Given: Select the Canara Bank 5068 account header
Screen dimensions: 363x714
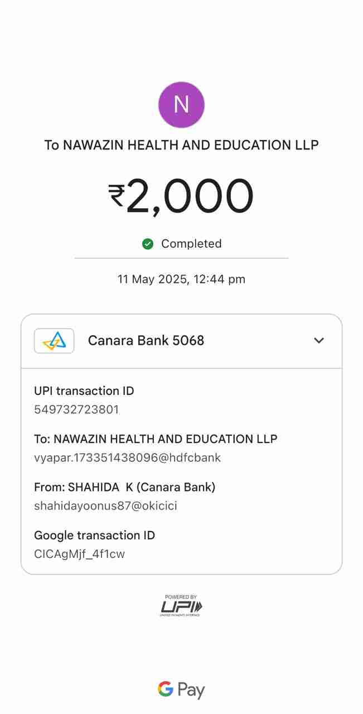Looking at the screenshot, I should (146, 340).
